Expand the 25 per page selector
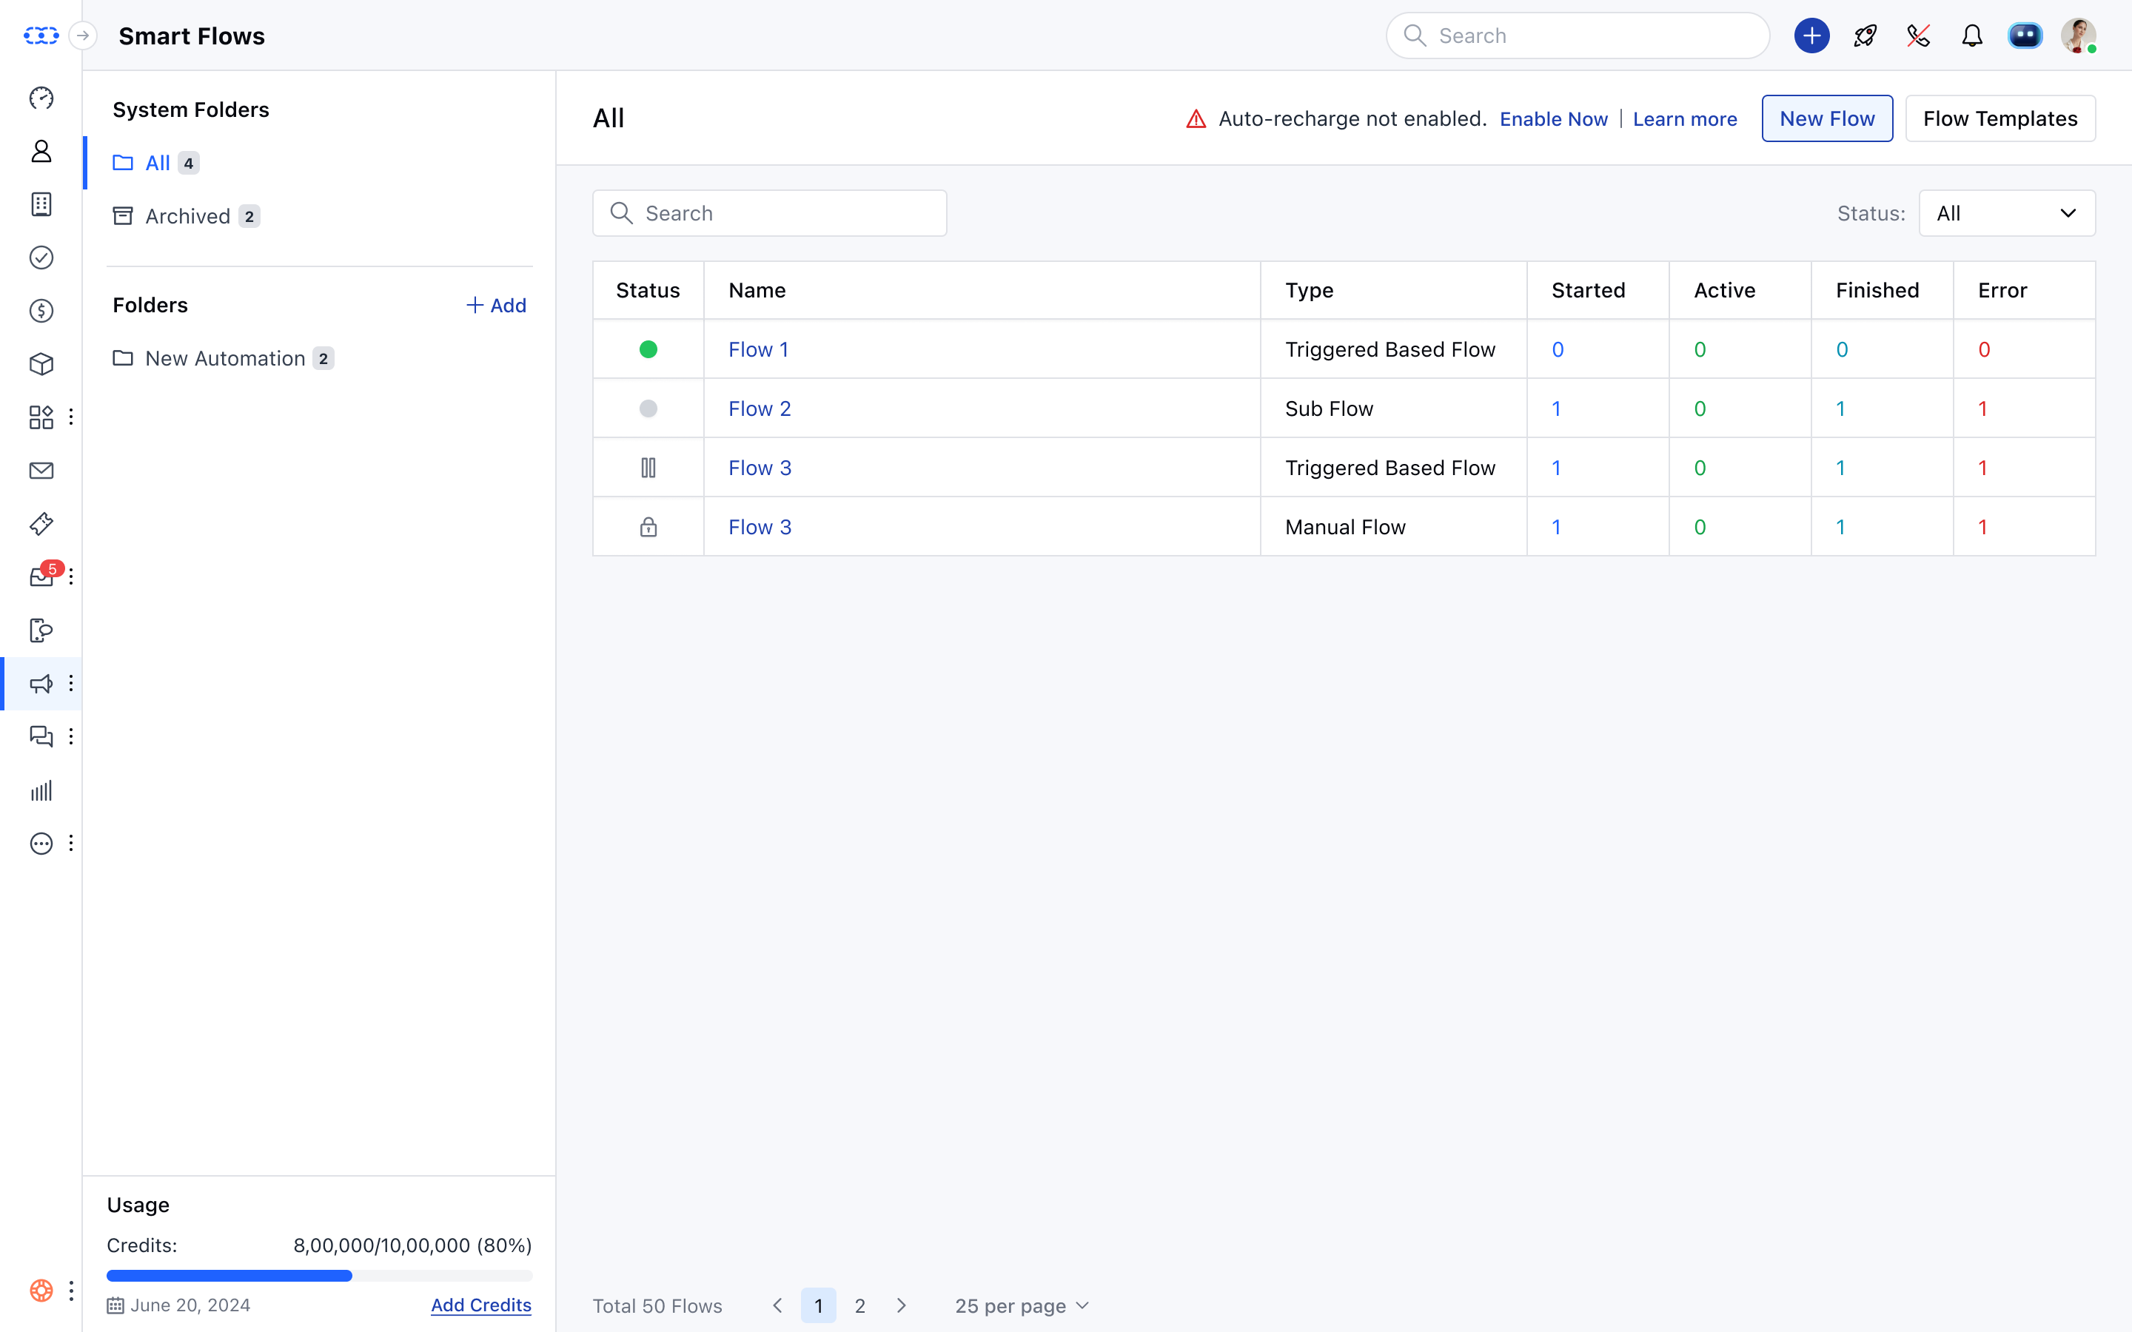 click(x=1020, y=1305)
